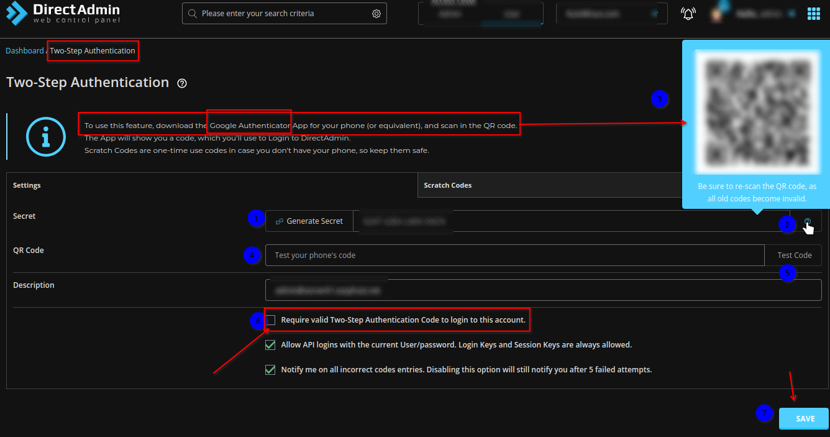Enable Require valid Two-Step Authentication Code

point(271,320)
